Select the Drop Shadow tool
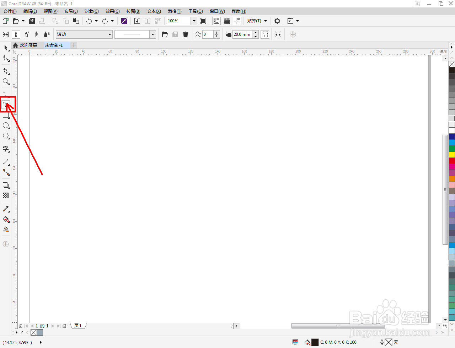The image size is (455, 348). click(x=6, y=186)
